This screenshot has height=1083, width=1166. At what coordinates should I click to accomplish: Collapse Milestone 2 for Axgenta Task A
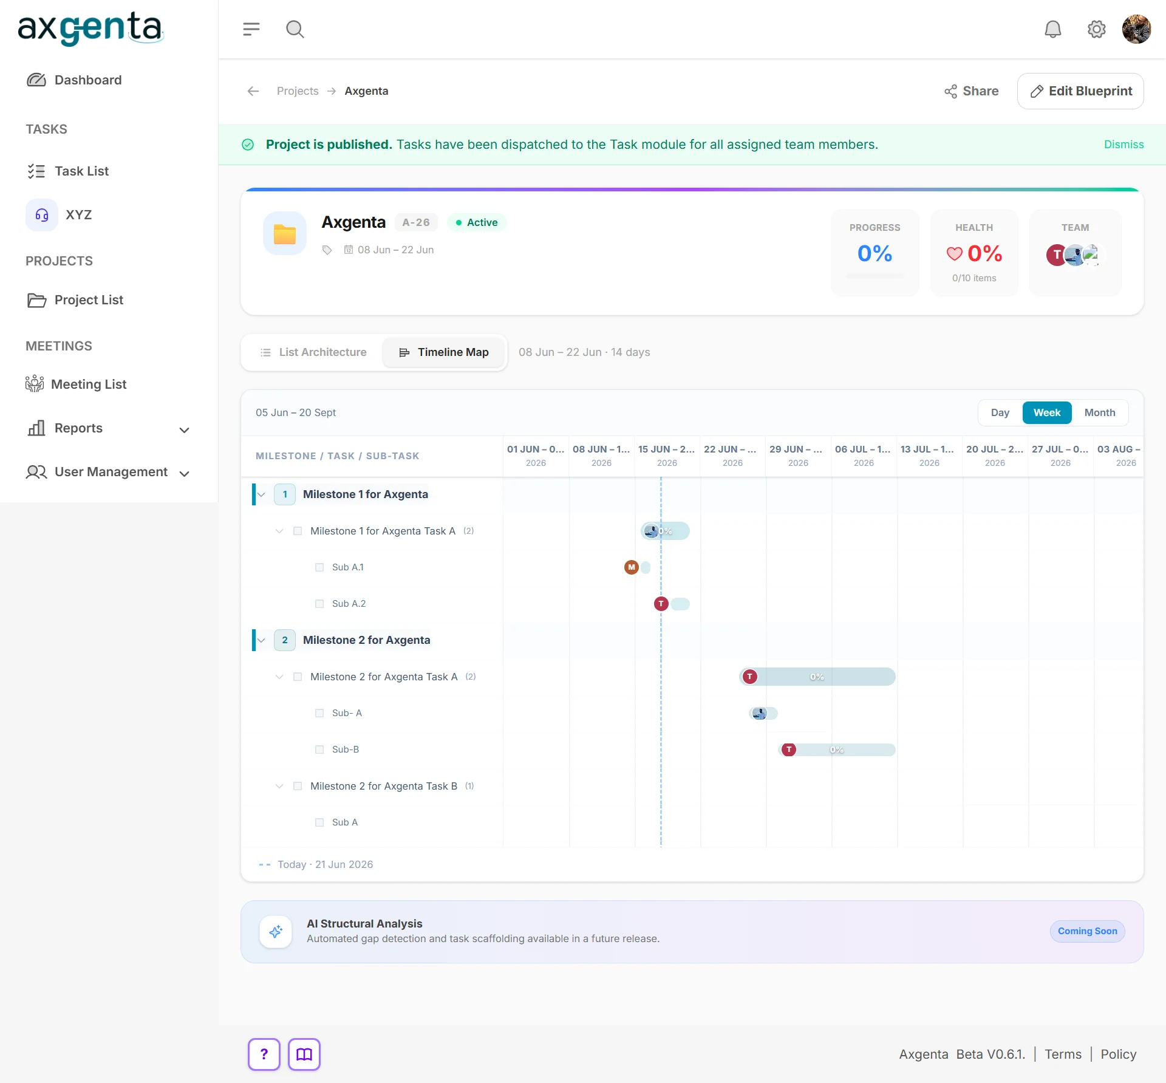(279, 677)
